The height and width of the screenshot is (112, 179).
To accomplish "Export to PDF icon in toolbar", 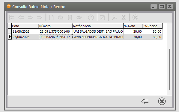I will pos(114,17).
